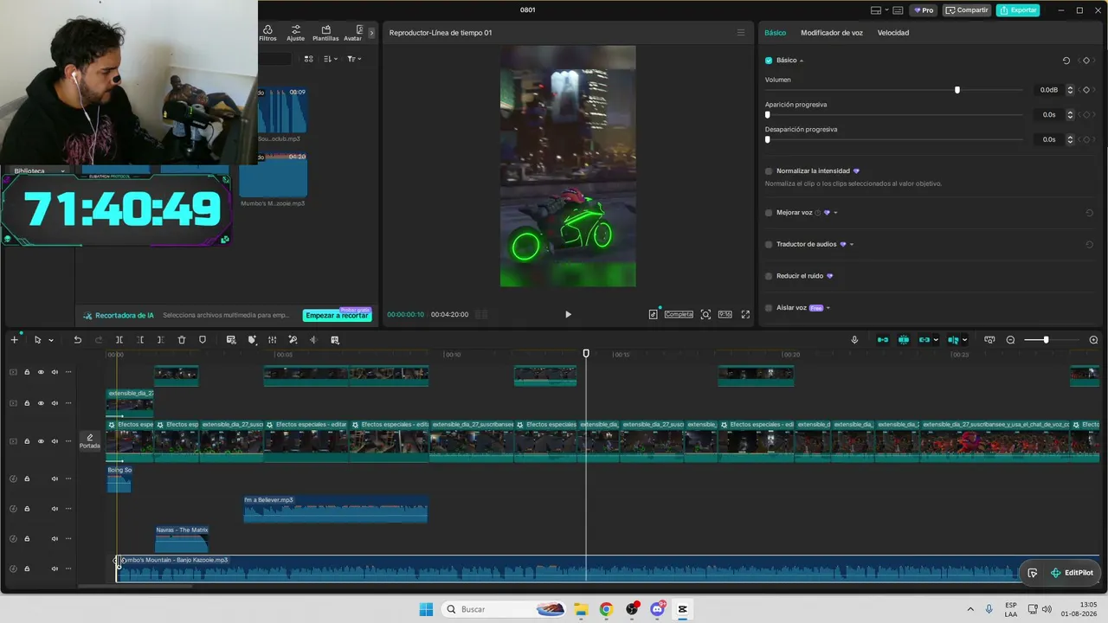Open the Filtros panel icon
The image size is (1108, 623).
(267, 33)
